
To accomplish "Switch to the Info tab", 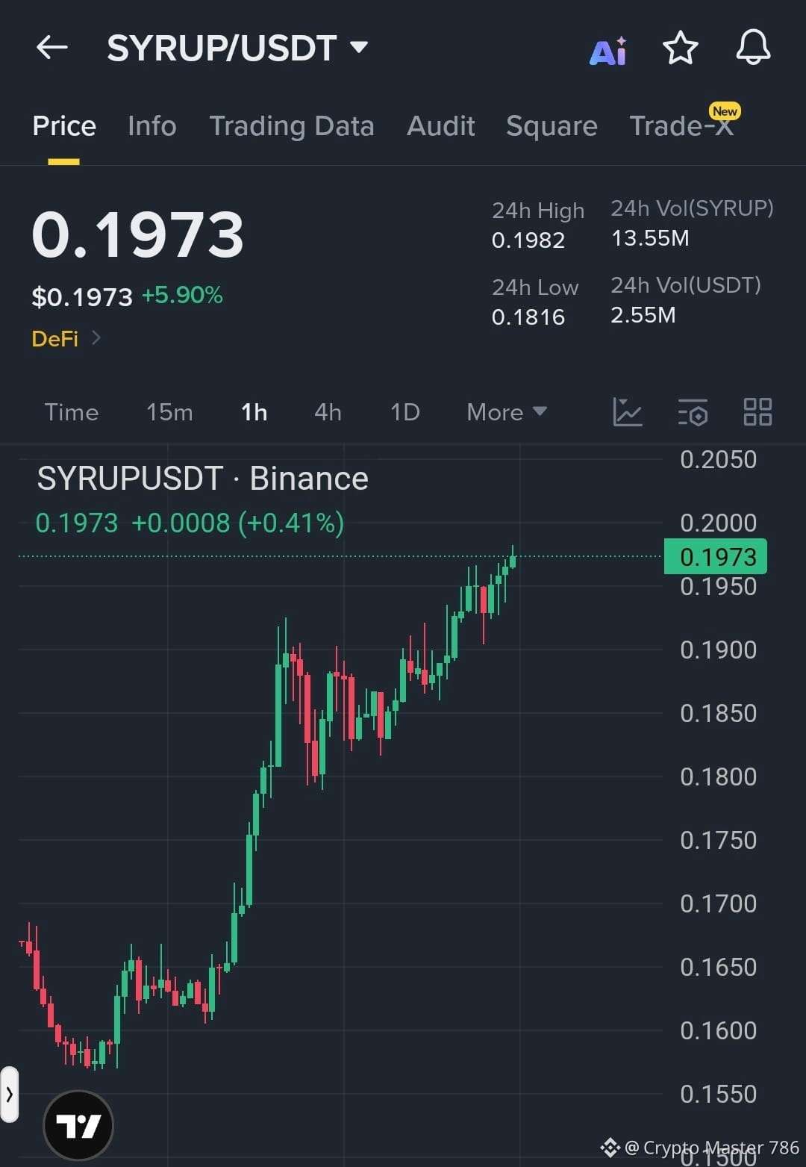I will (152, 126).
